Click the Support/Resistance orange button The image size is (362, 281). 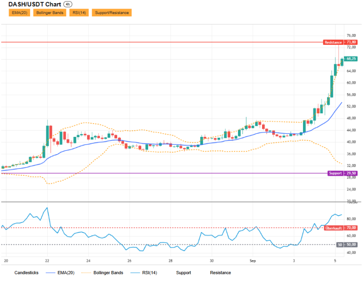point(112,13)
